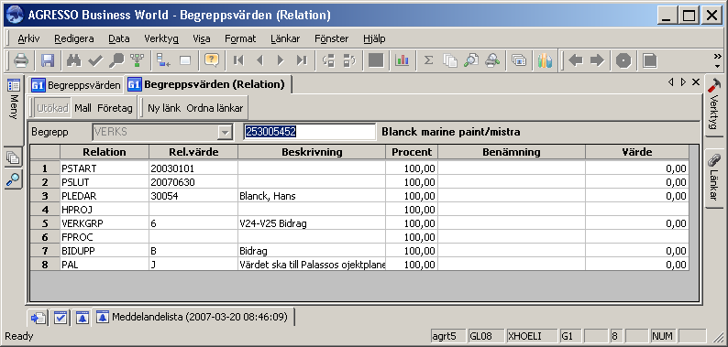Open the Fönster menu
The width and height of the screenshot is (728, 347).
(332, 38)
